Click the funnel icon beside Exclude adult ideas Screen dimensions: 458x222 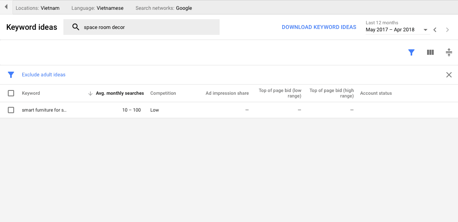(x=11, y=75)
